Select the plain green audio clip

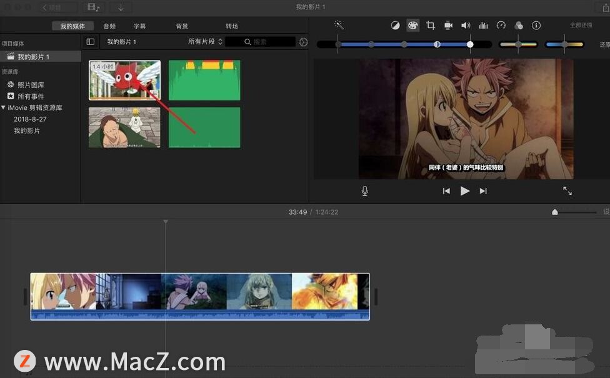pos(204,127)
